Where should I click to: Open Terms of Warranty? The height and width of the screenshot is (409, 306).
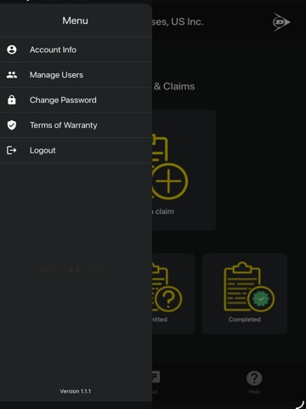click(76, 125)
